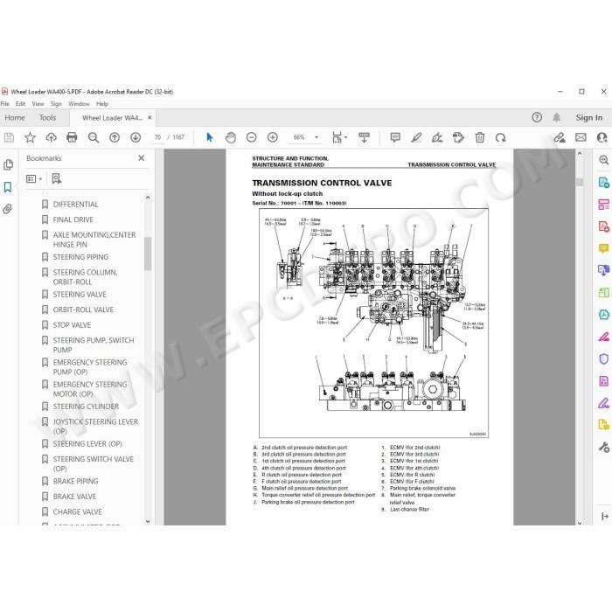Select the Highlight text pen
612x612 pixels.
click(416, 137)
